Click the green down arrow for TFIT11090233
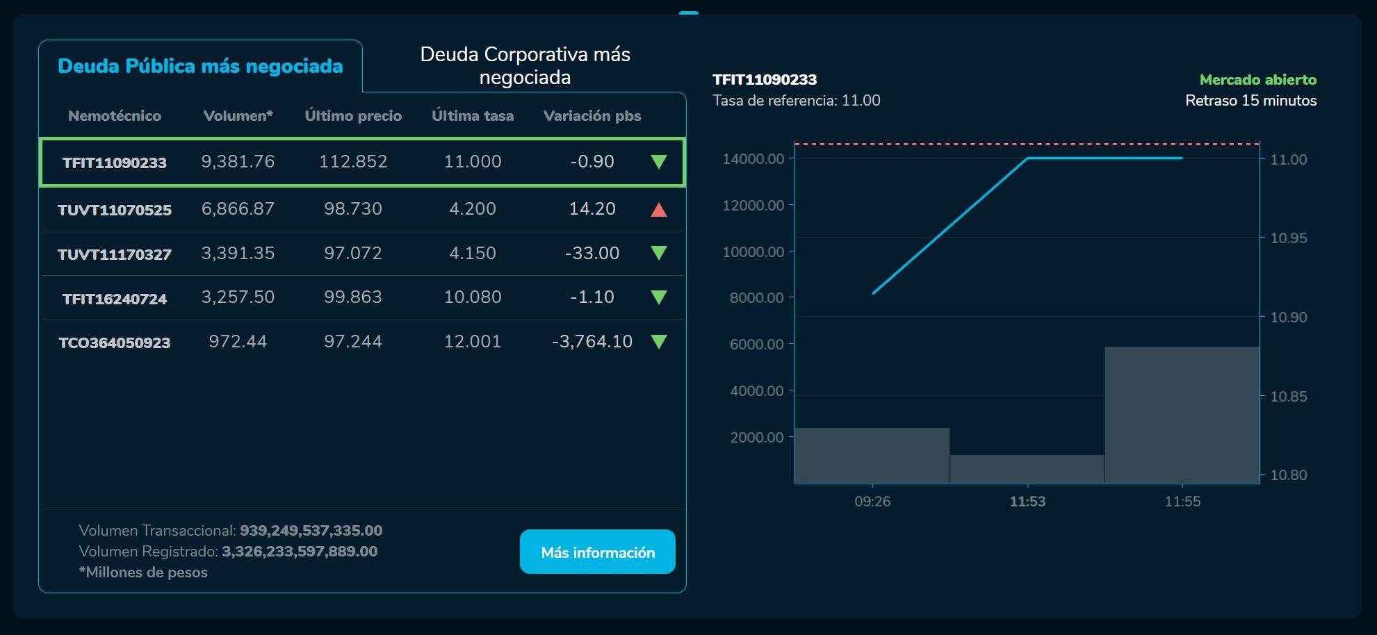1377x635 pixels. (x=659, y=162)
